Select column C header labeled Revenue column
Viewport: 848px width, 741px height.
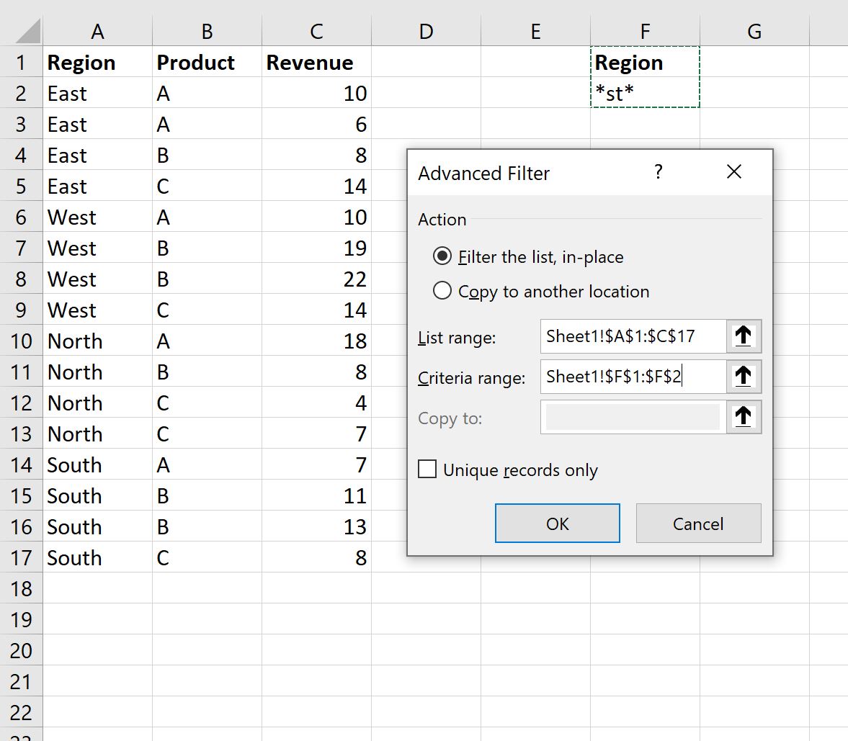tap(316, 30)
